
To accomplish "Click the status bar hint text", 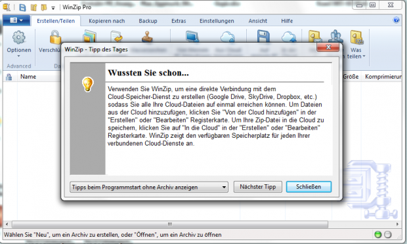I will coord(113,235).
